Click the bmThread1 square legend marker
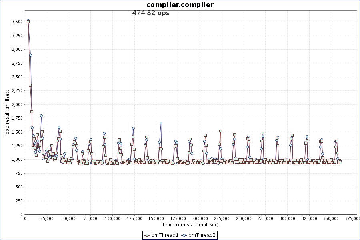Image resolution: width=360 pixels, height=240 pixels. [147, 235]
